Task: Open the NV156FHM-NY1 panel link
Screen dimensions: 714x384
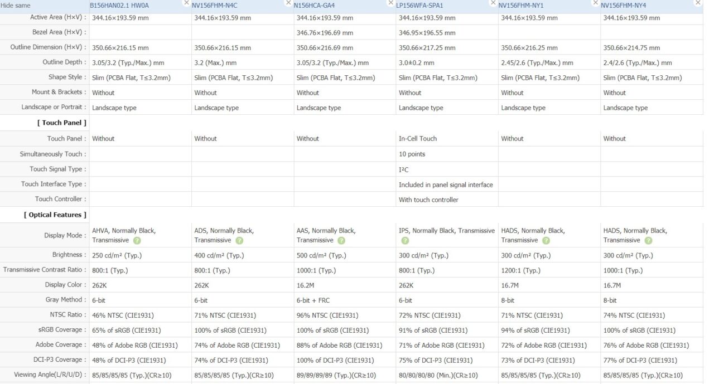Action: 521,5
